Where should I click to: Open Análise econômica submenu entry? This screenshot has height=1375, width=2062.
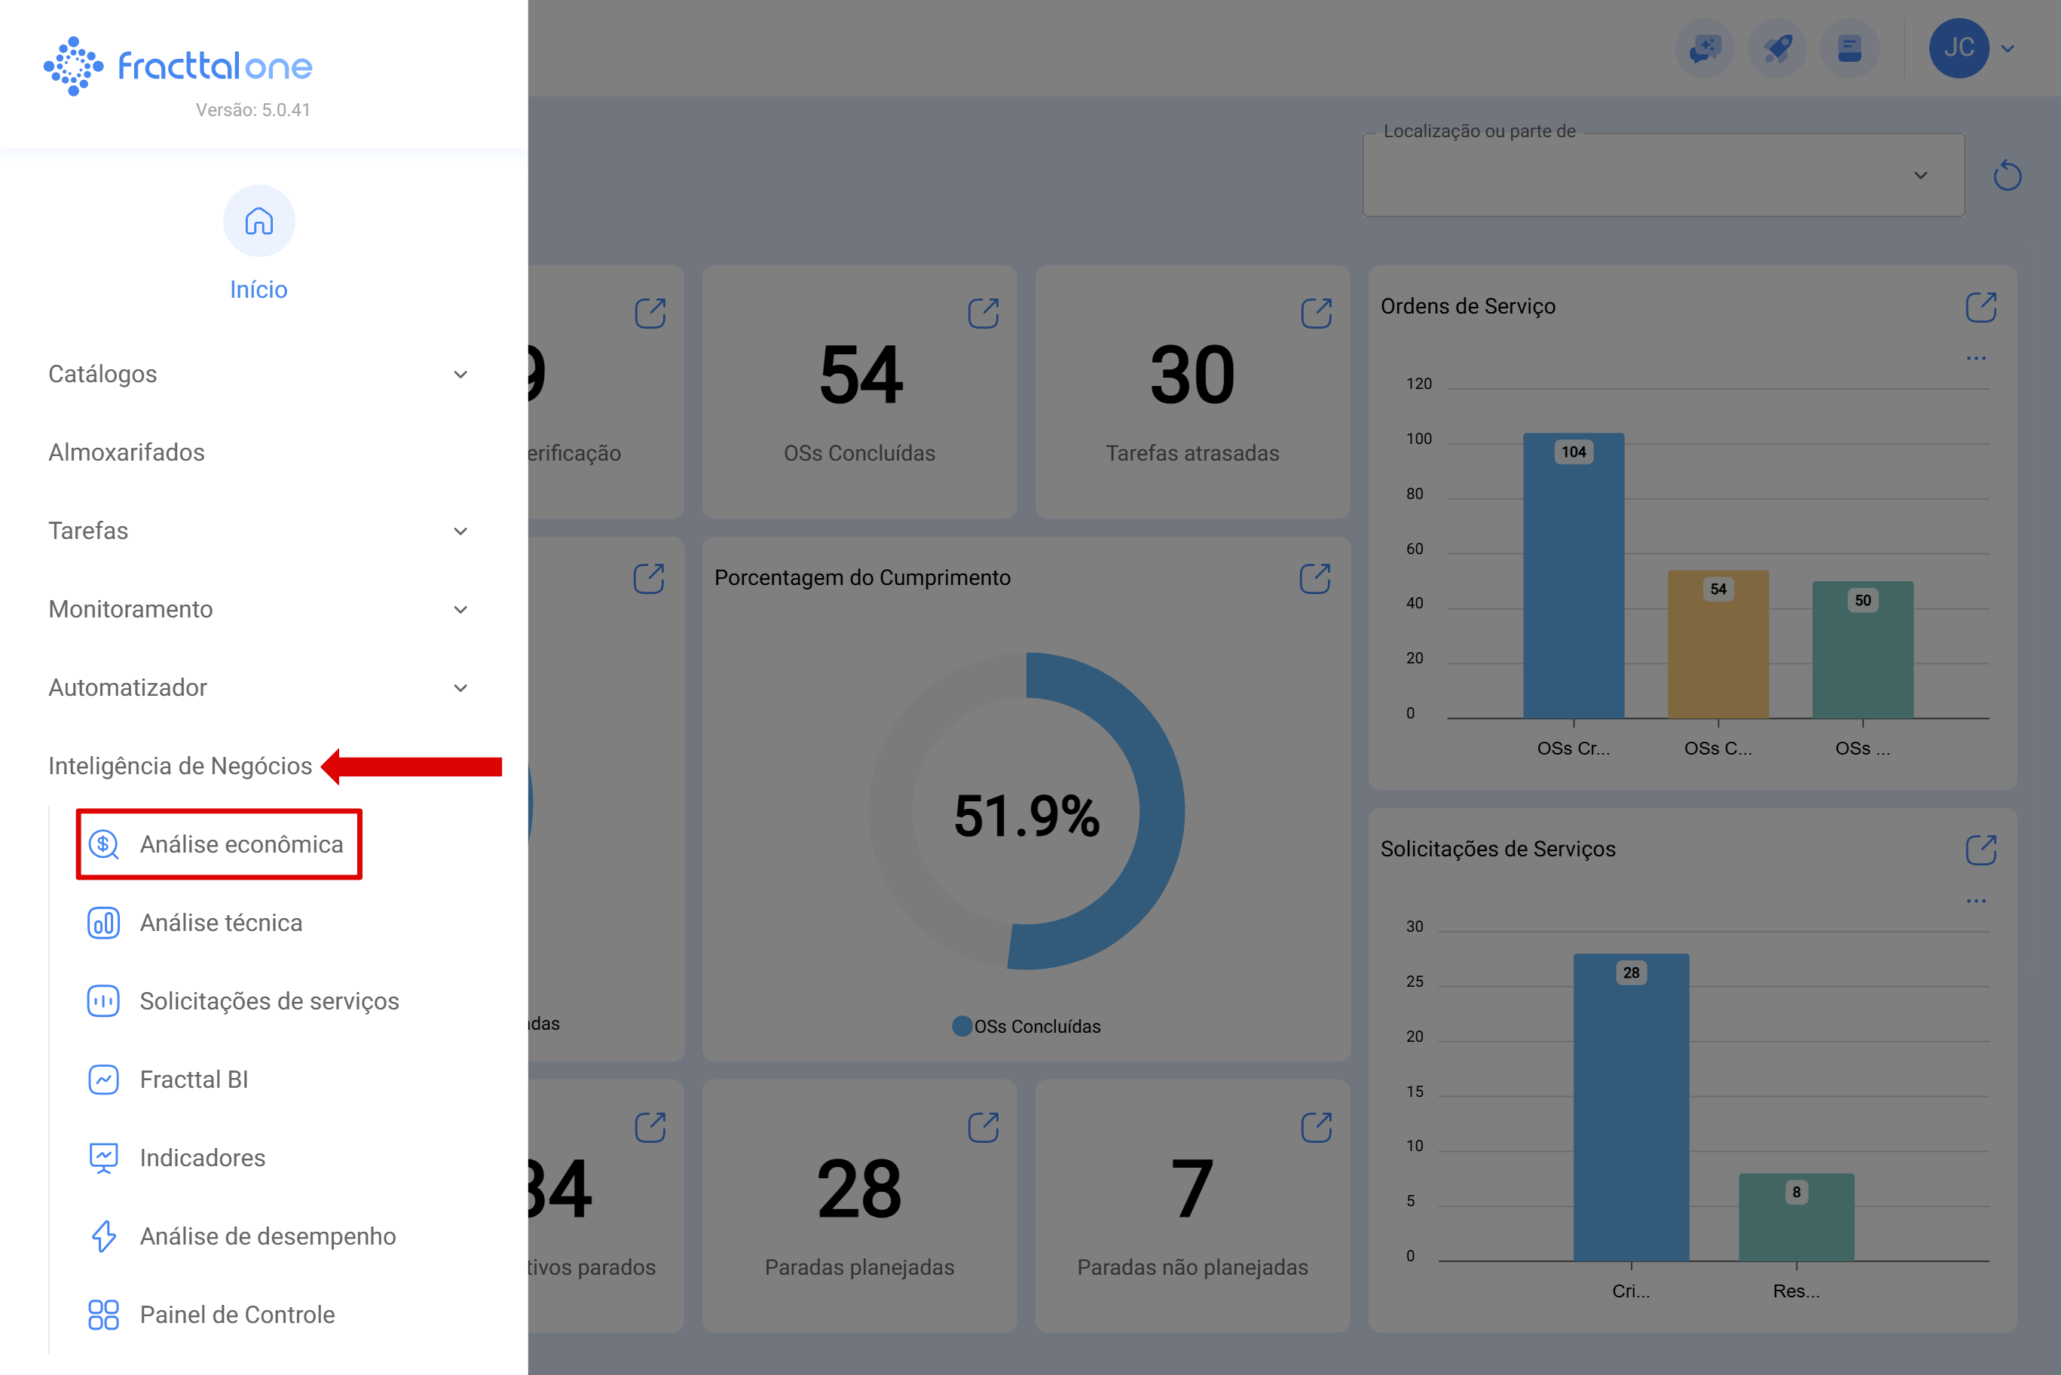click(x=242, y=844)
